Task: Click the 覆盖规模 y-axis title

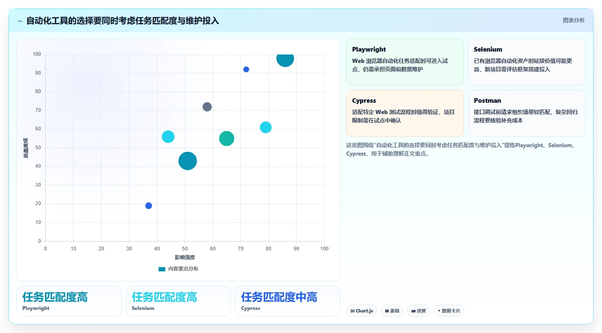Action: tap(26, 148)
